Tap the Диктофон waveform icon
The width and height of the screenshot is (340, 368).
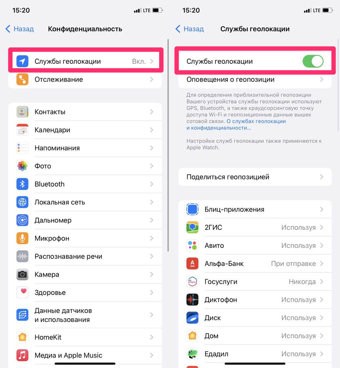point(192,300)
